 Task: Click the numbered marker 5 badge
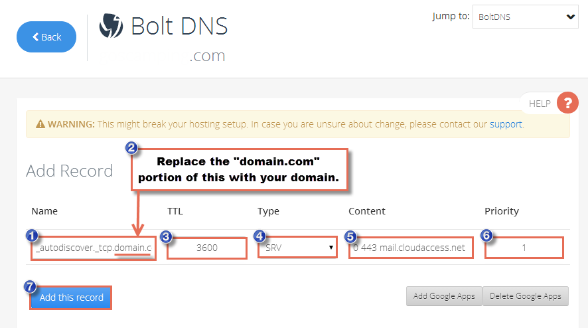350,237
